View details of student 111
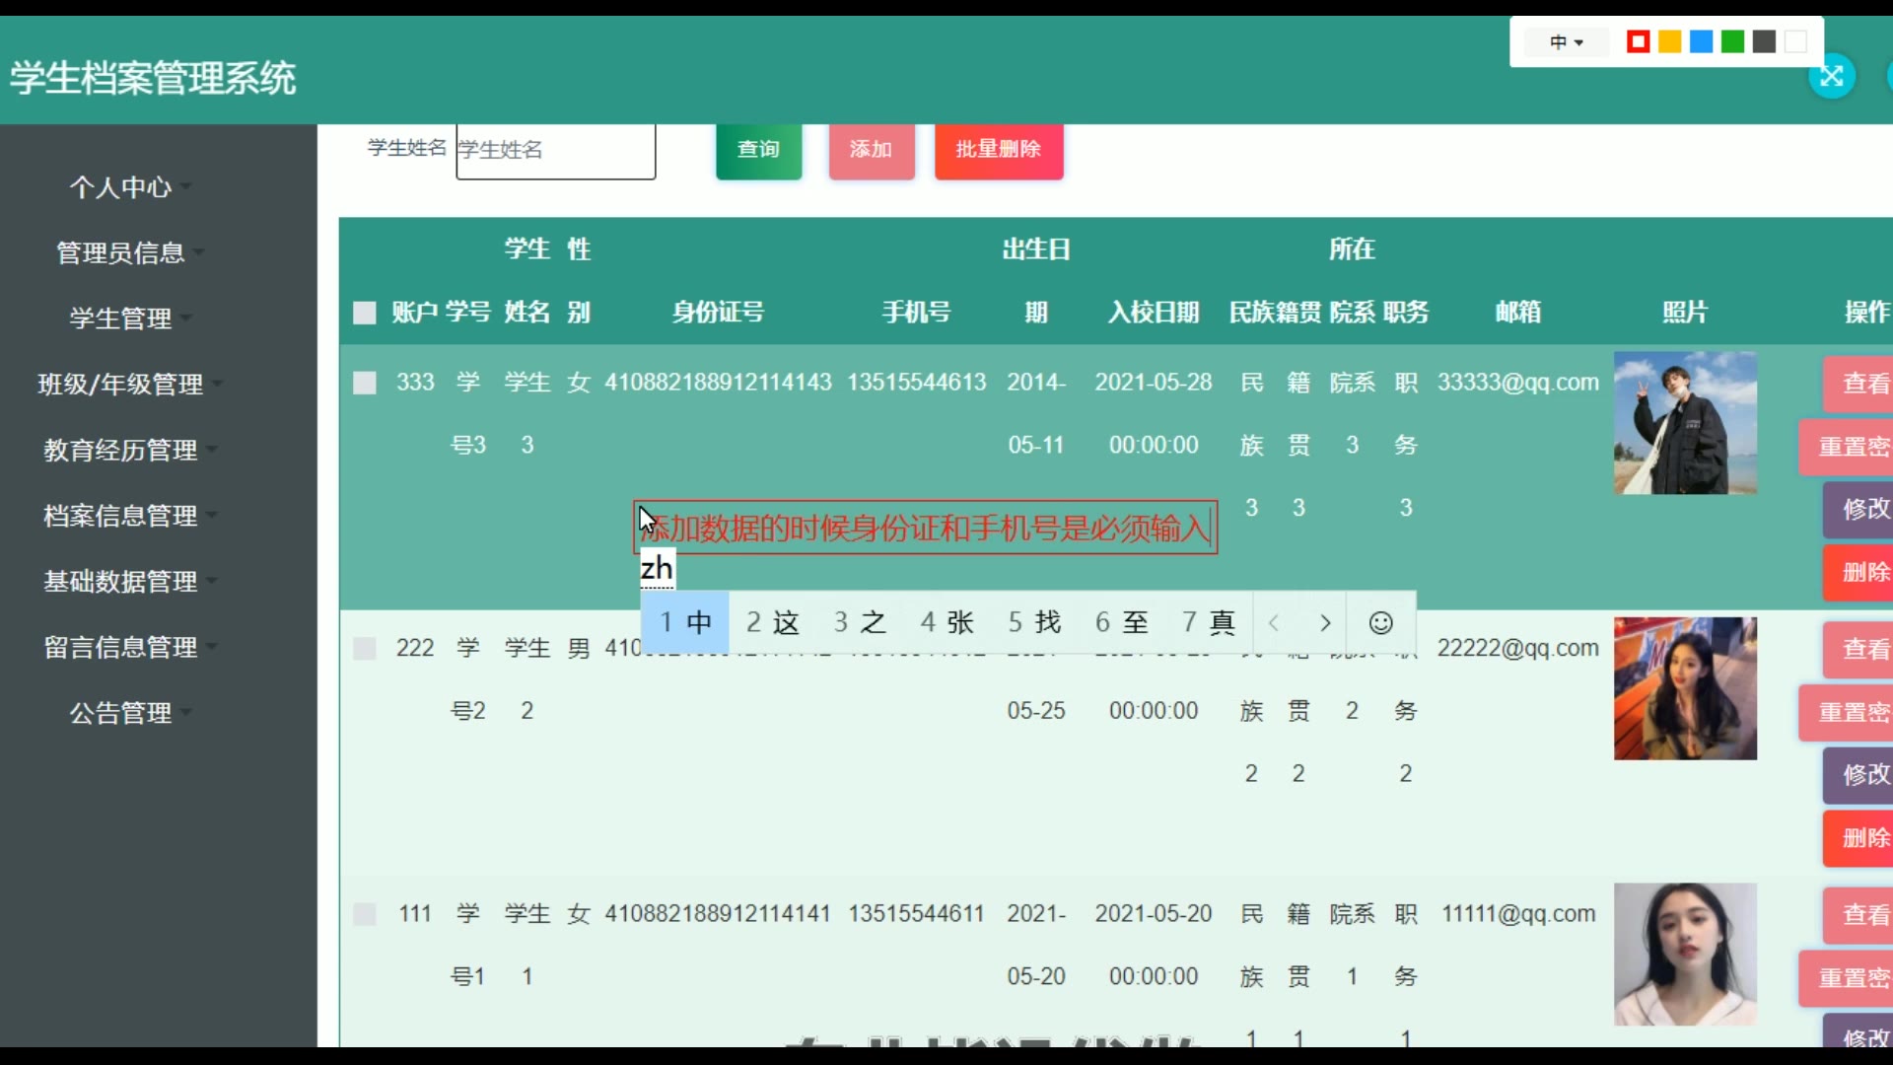This screenshot has height=1065, width=1893. (x=1859, y=915)
